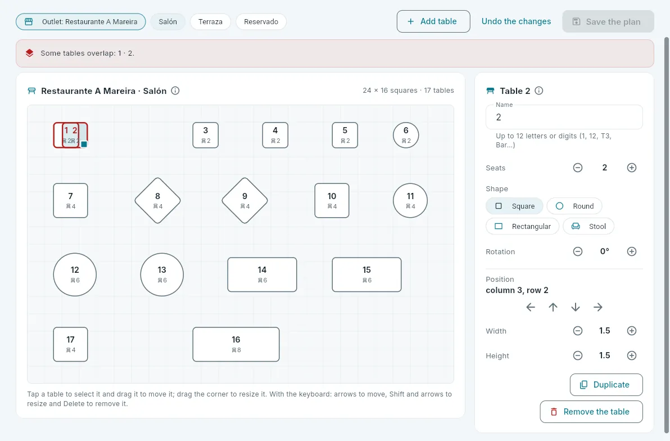Viewport: 670px width, 441px height.
Task: Select the Stool shape option
Action: point(588,226)
